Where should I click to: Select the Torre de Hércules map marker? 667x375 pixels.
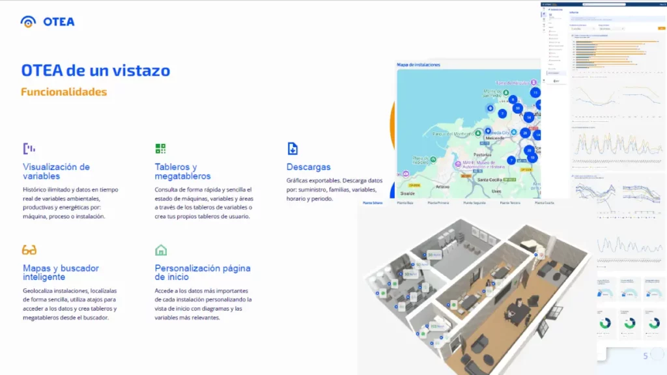click(x=533, y=83)
